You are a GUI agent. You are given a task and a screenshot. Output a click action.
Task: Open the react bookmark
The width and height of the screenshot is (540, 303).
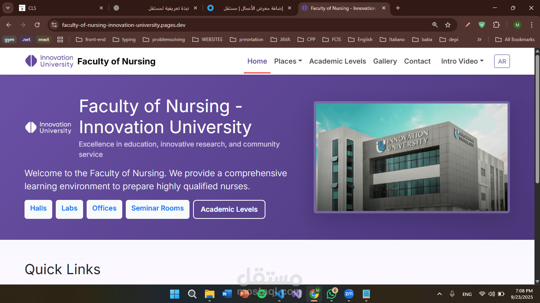coord(44,40)
